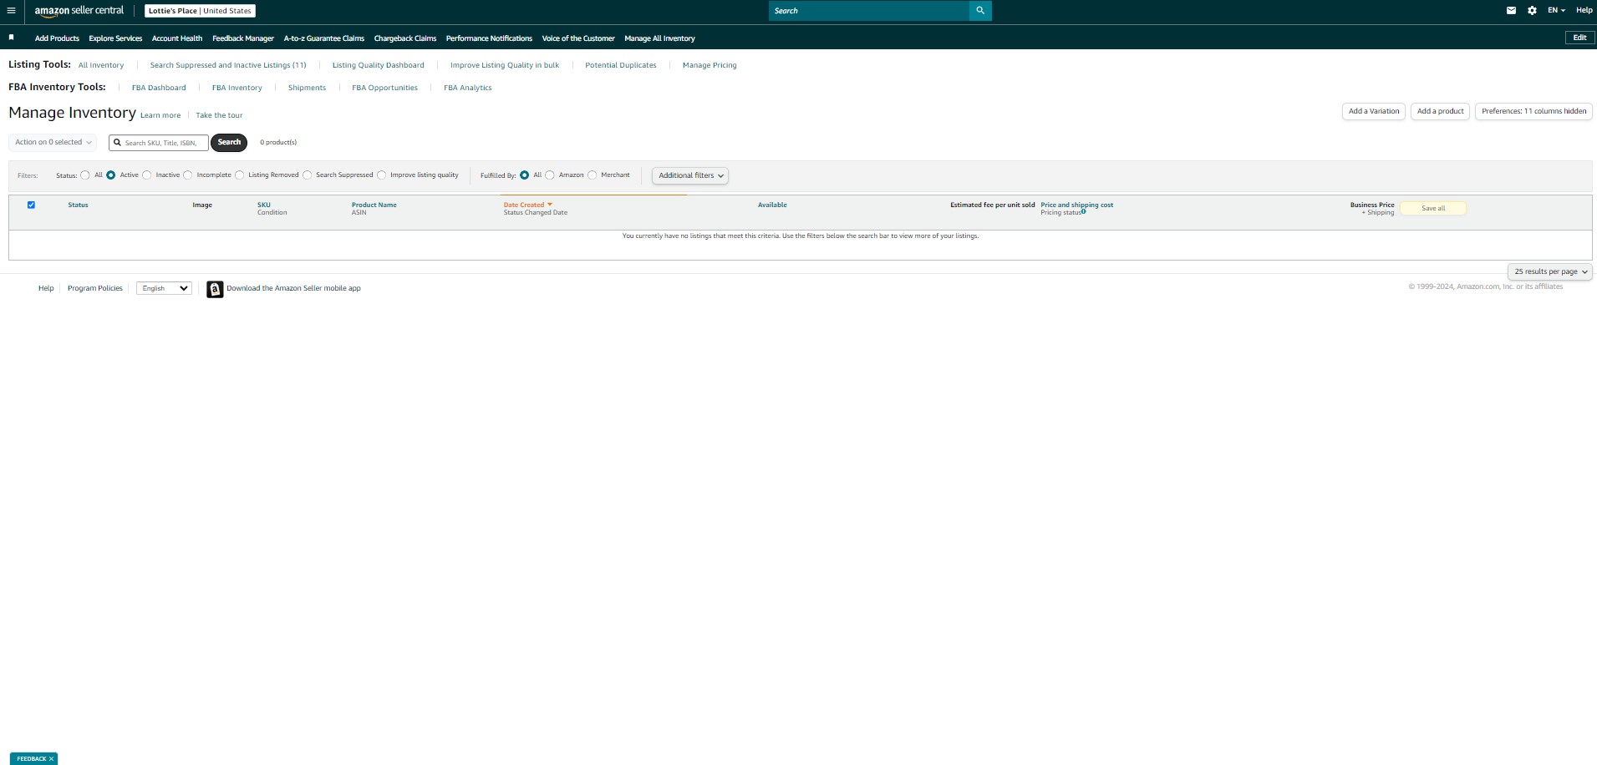The image size is (1597, 765).
Task: Open Potential Duplicates link
Action: 621,65
